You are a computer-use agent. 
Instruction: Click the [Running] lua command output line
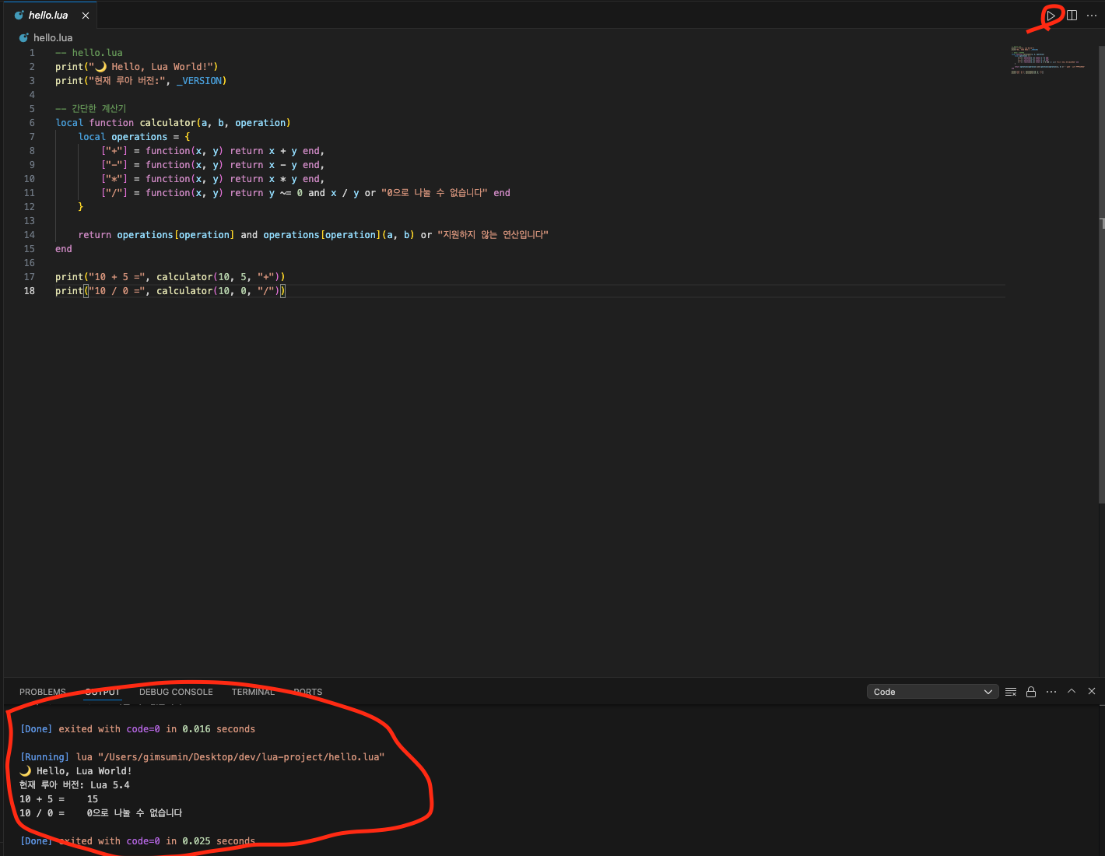coord(202,757)
